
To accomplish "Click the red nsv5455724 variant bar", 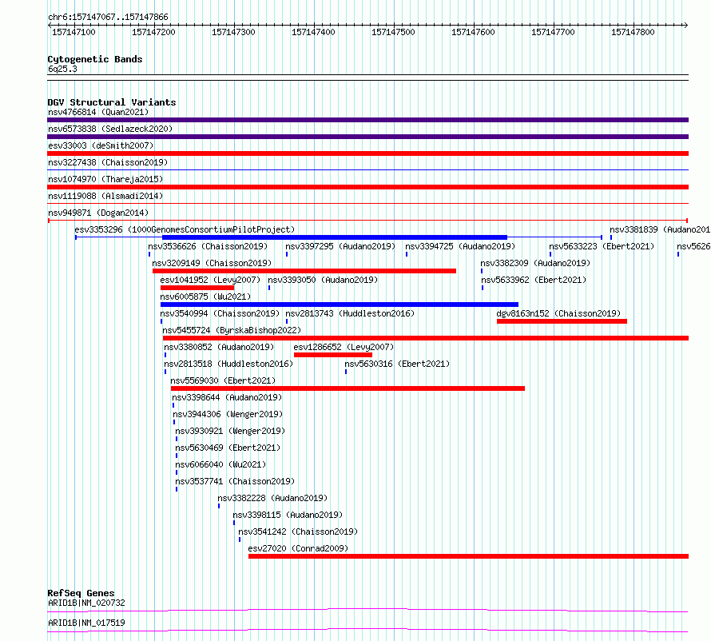I will (426, 338).
